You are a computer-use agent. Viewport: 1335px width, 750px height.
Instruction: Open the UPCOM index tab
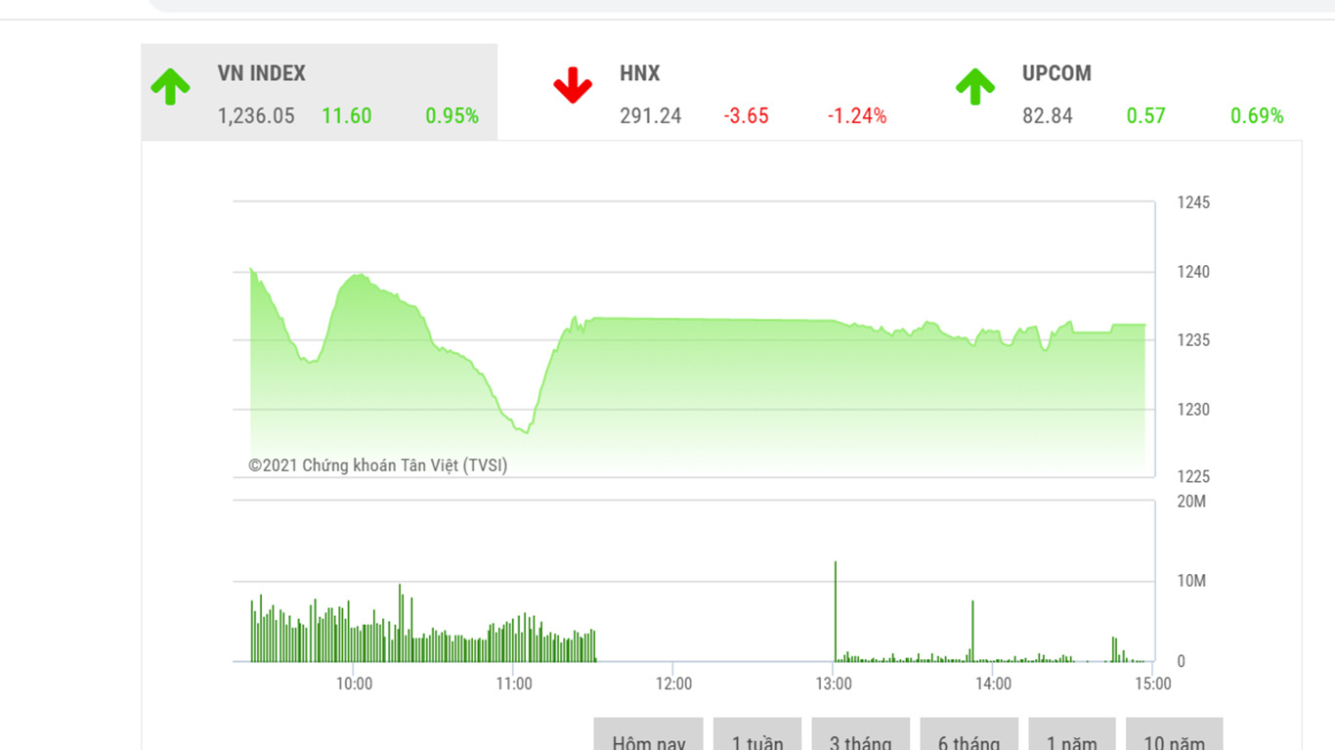click(x=1055, y=73)
